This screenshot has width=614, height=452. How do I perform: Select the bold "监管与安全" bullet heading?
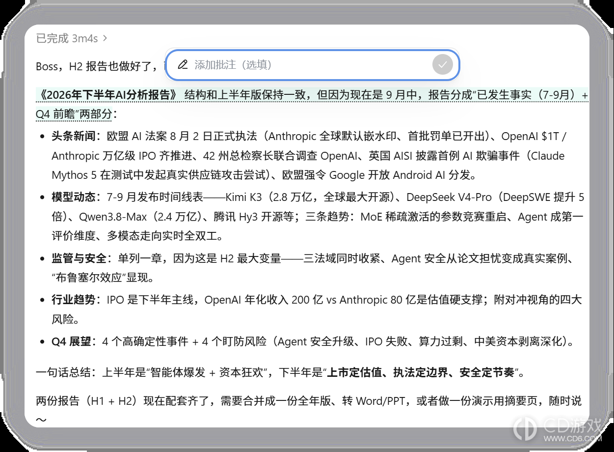[x=79, y=258]
